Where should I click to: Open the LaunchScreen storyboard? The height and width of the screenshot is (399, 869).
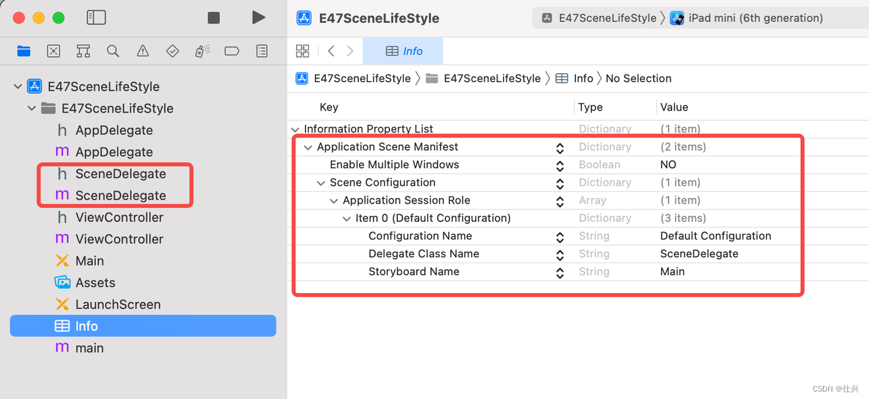[x=109, y=304]
